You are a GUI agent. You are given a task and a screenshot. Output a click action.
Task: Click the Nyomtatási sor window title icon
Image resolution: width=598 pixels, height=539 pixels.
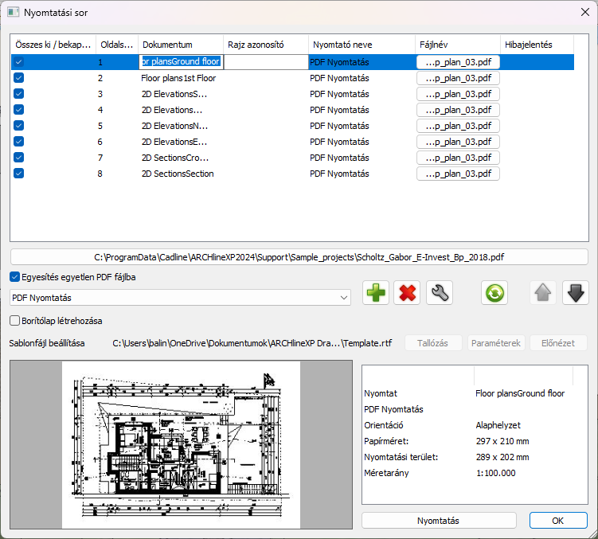tap(13, 14)
